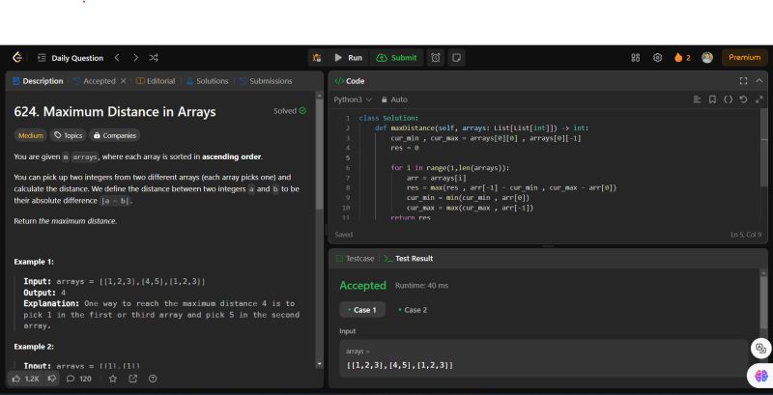773x395 pixels.
Task: Switch to the Testcase tab
Action: (355, 259)
